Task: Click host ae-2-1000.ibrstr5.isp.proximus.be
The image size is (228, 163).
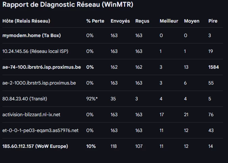Action: pos(39,83)
